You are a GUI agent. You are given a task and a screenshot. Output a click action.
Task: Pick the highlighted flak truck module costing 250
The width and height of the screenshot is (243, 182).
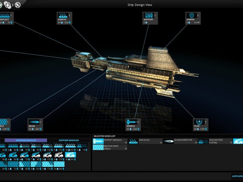click(x=70, y=155)
